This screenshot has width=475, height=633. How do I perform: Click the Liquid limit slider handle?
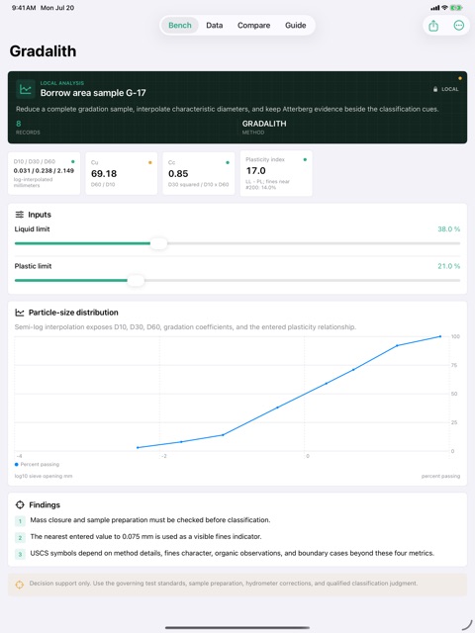coord(158,243)
